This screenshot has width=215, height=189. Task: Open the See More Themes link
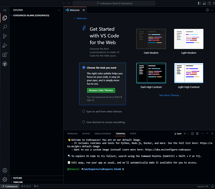pyautogui.click(x=170, y=95)
